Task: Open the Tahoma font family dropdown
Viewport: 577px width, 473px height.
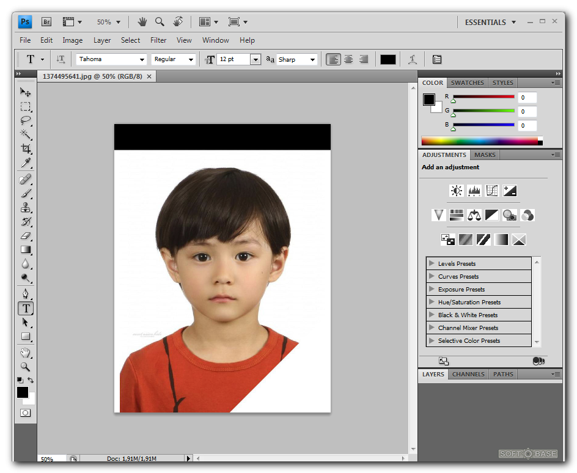Action: pos(142,60)
